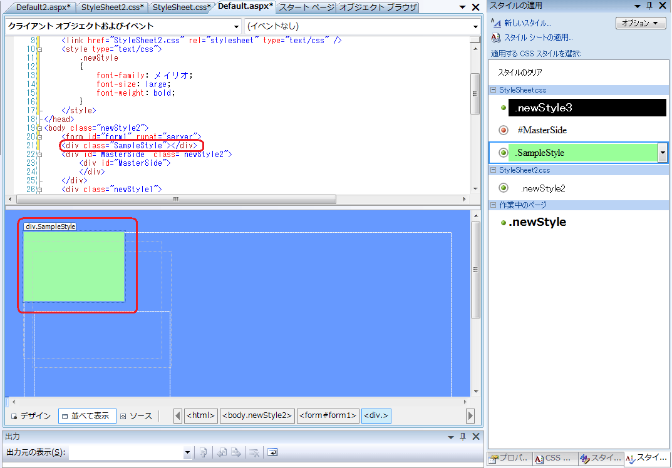The width and height of the screenshot is (672, 468).
Task: Clear all output in 出力 panel
Action: coord(254,452)
